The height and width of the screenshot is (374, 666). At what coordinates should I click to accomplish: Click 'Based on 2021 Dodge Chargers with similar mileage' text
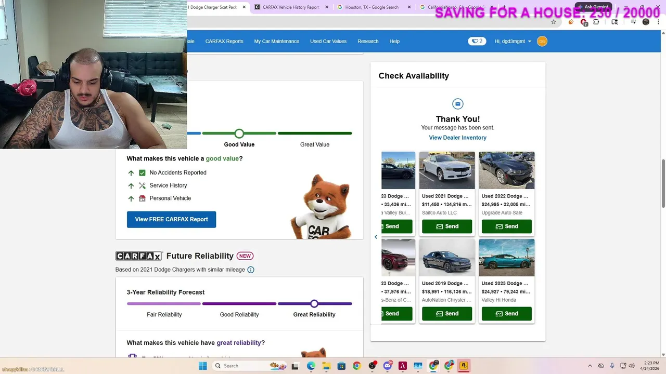point(180,270)
